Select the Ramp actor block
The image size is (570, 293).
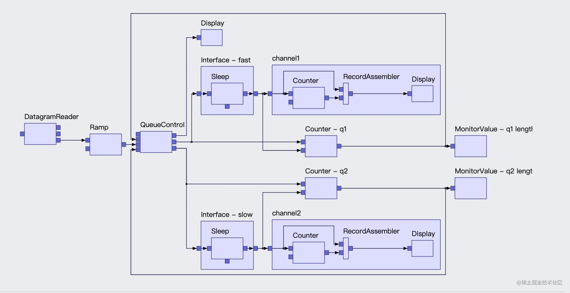(x=106, y=144)
